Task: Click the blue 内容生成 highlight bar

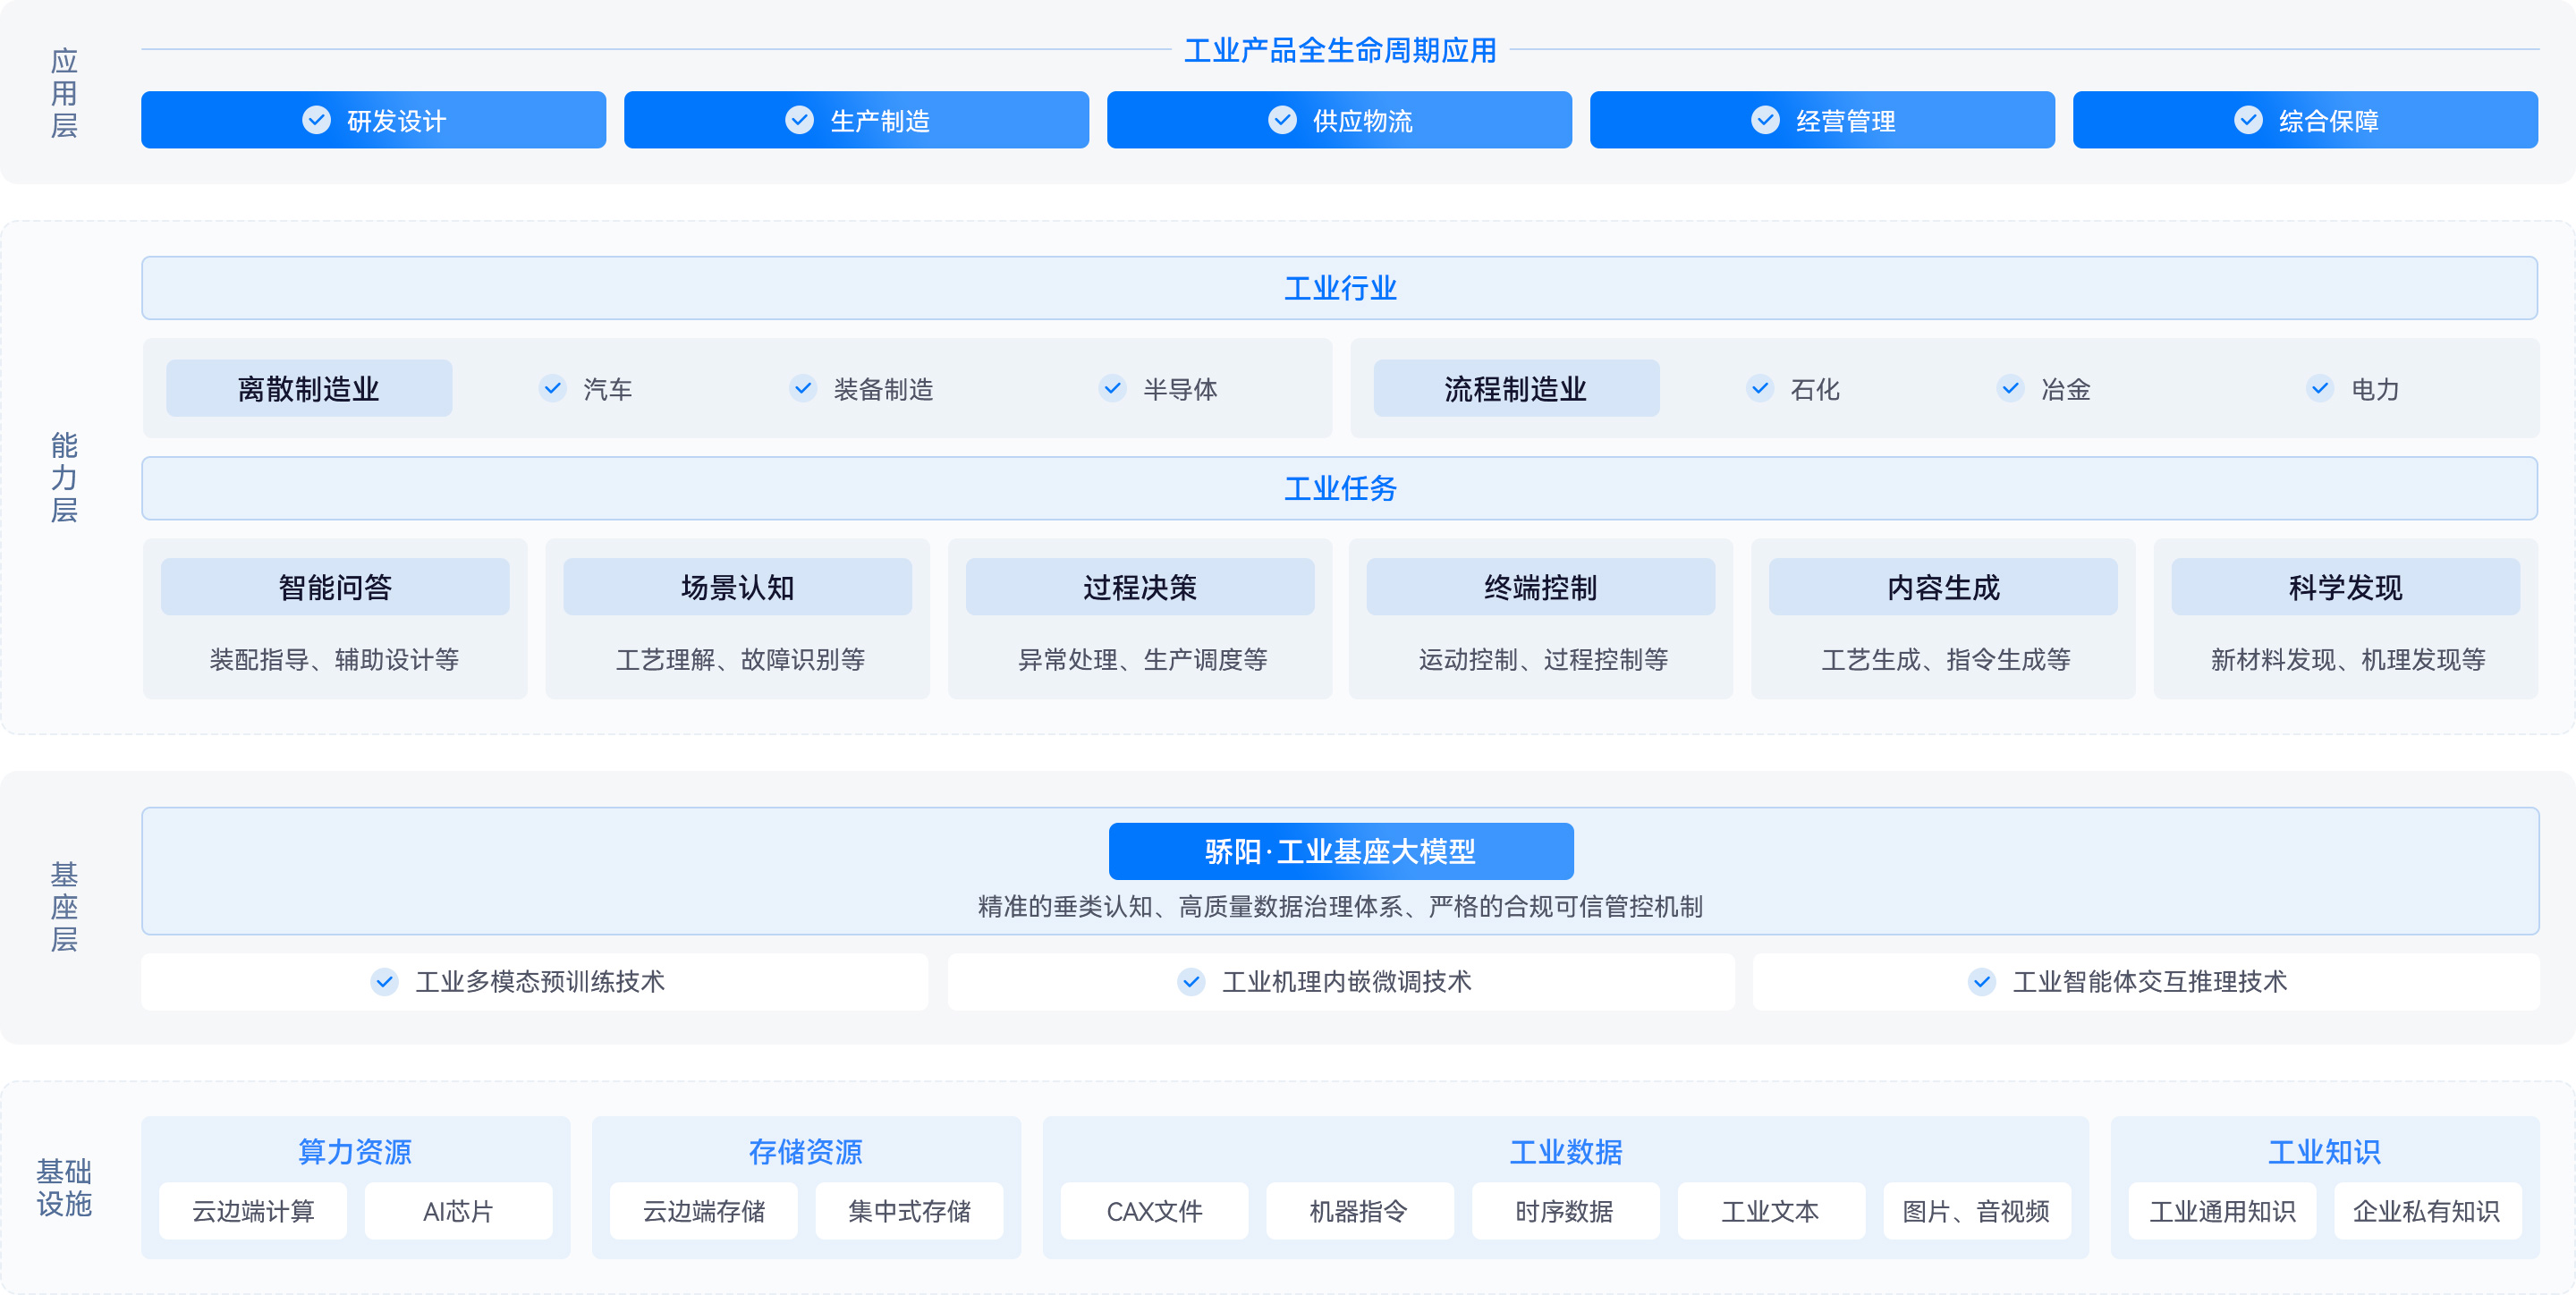Action: point(1942,588)
